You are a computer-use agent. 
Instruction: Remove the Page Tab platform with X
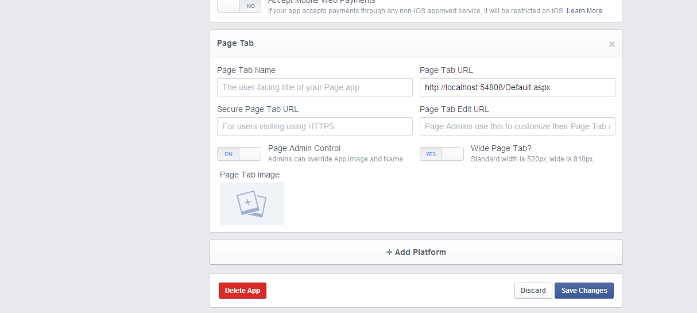tap(611, 44)
